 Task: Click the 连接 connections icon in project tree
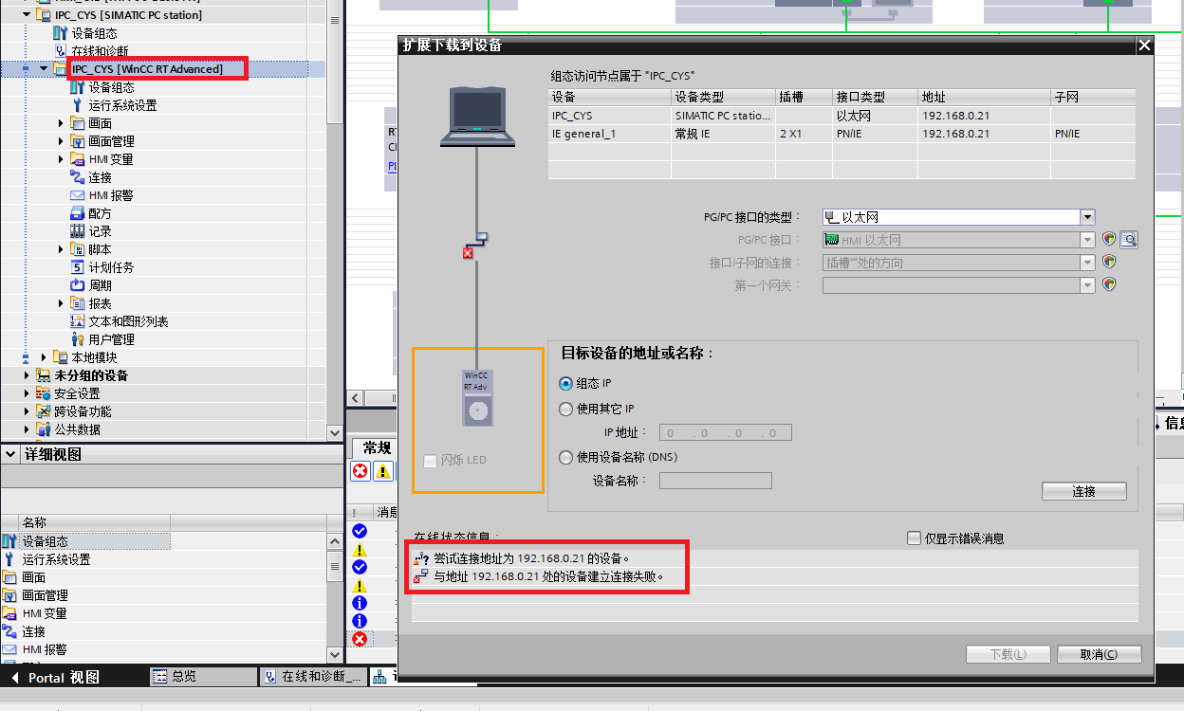click(78, 177)
